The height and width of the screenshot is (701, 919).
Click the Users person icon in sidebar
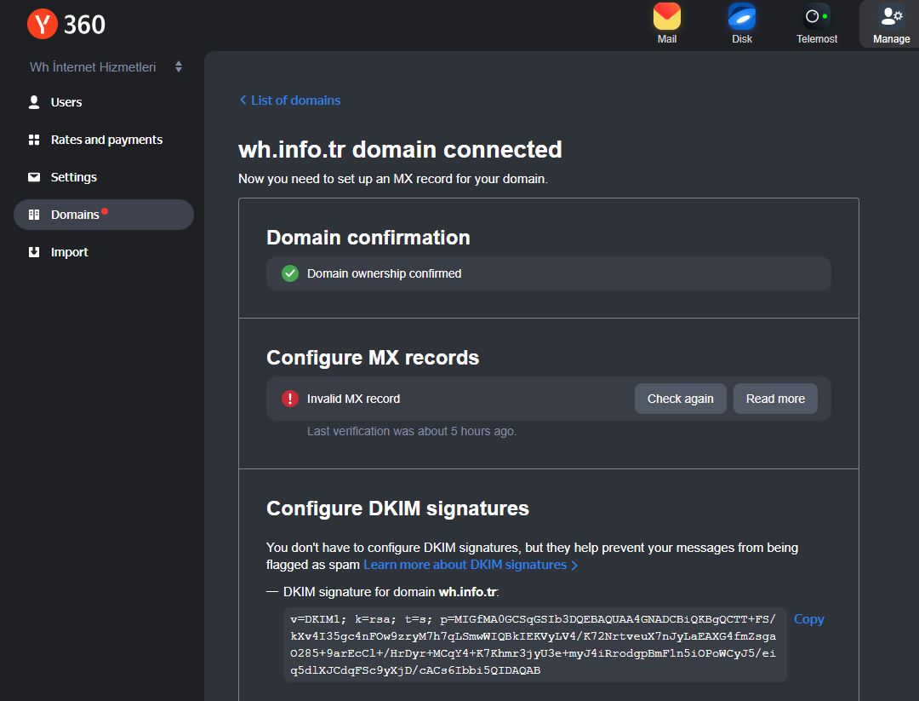pos(34,102)
